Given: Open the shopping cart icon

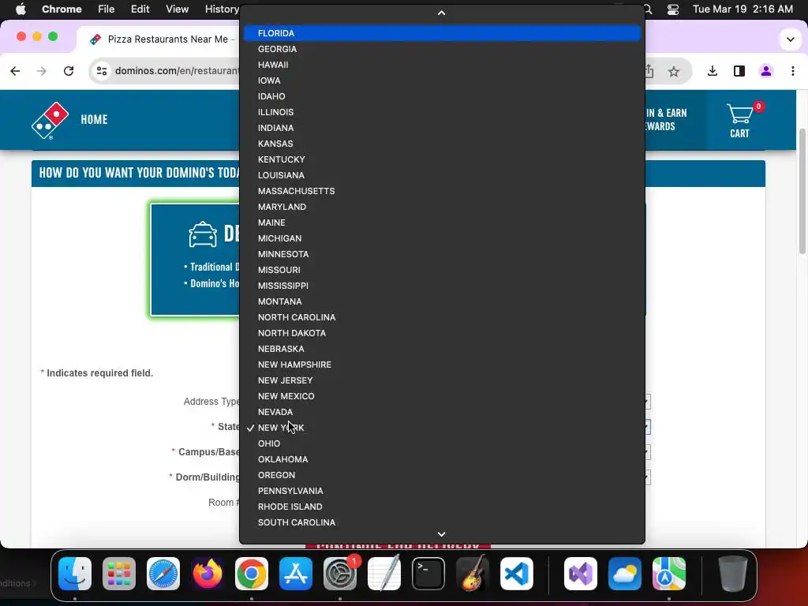Looking at the screenshot, I should pos(739,121).
